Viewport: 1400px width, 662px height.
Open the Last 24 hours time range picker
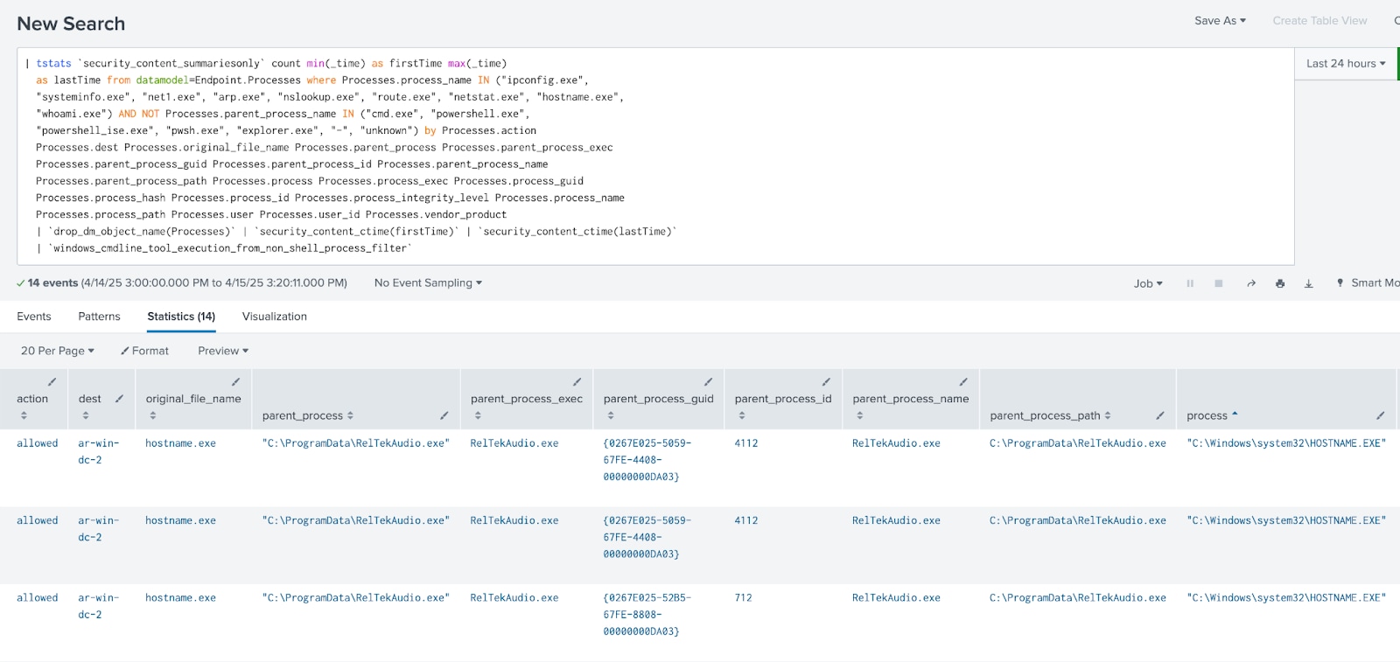(x=1346, y=63)
